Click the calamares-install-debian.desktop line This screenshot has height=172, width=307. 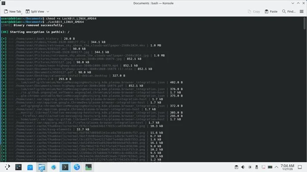pos(63,75)
